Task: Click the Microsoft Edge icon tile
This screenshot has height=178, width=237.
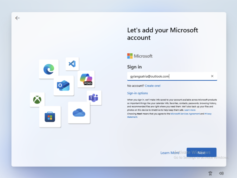Action: pos(48,69)
